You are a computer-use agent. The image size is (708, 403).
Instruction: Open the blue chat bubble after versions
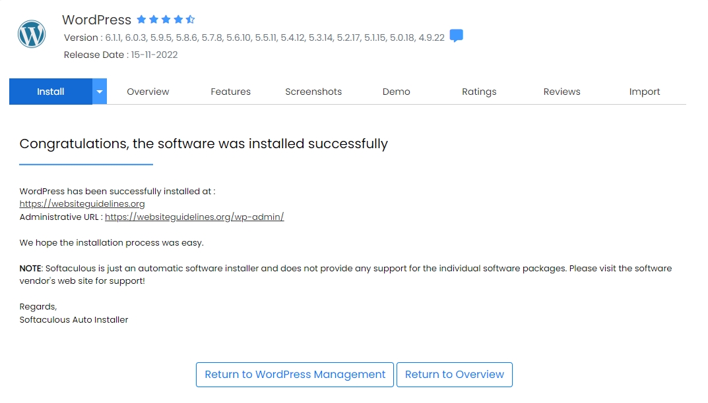456,36
